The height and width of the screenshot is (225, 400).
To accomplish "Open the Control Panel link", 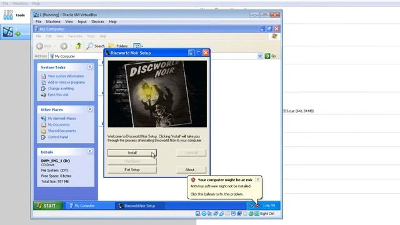I will click(x=58, y=137).
